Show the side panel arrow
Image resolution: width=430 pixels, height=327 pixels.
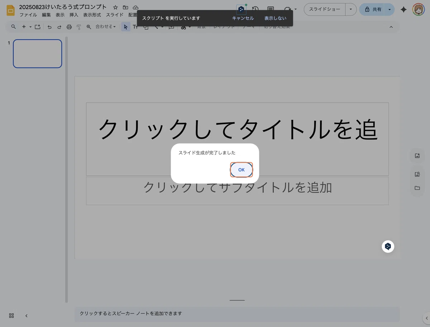pos(426,318)
